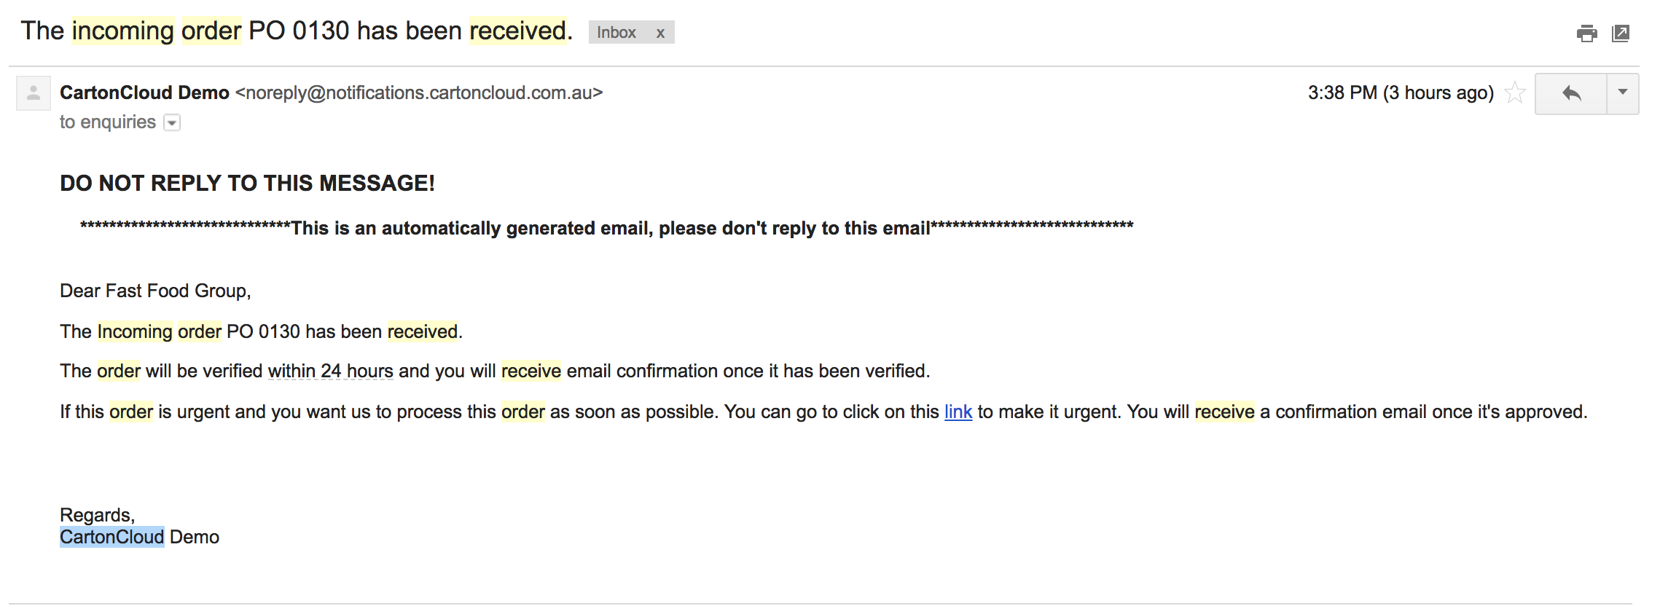Click the sender's profile avatar
This screenshot has height=606, width=1660.
(34, 93)
